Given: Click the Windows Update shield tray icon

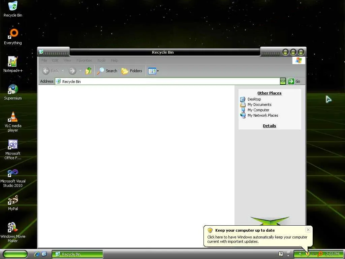Looking at the screenshot, I should 308,254.
